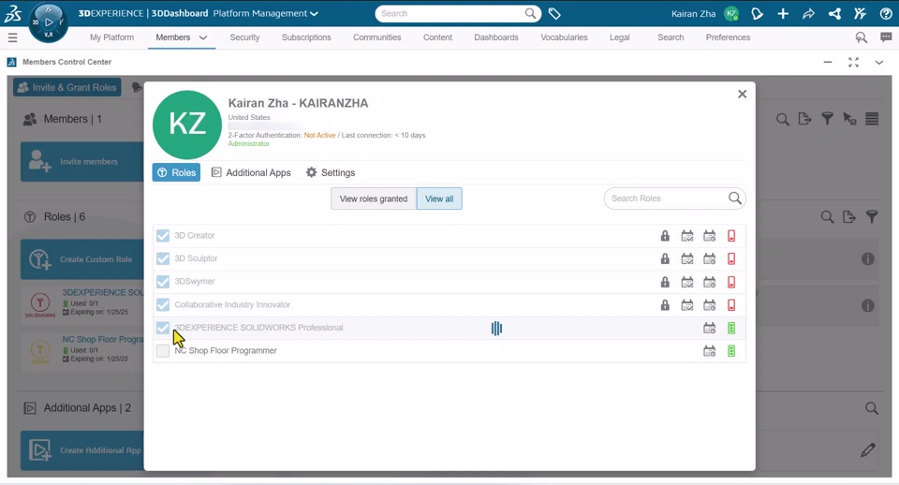Viewport: 899px width, 485px height.
Task: Open the info icon in 3DEXPERIENCE SOLIDWORKS row
Action: click(x=868, y=259)
